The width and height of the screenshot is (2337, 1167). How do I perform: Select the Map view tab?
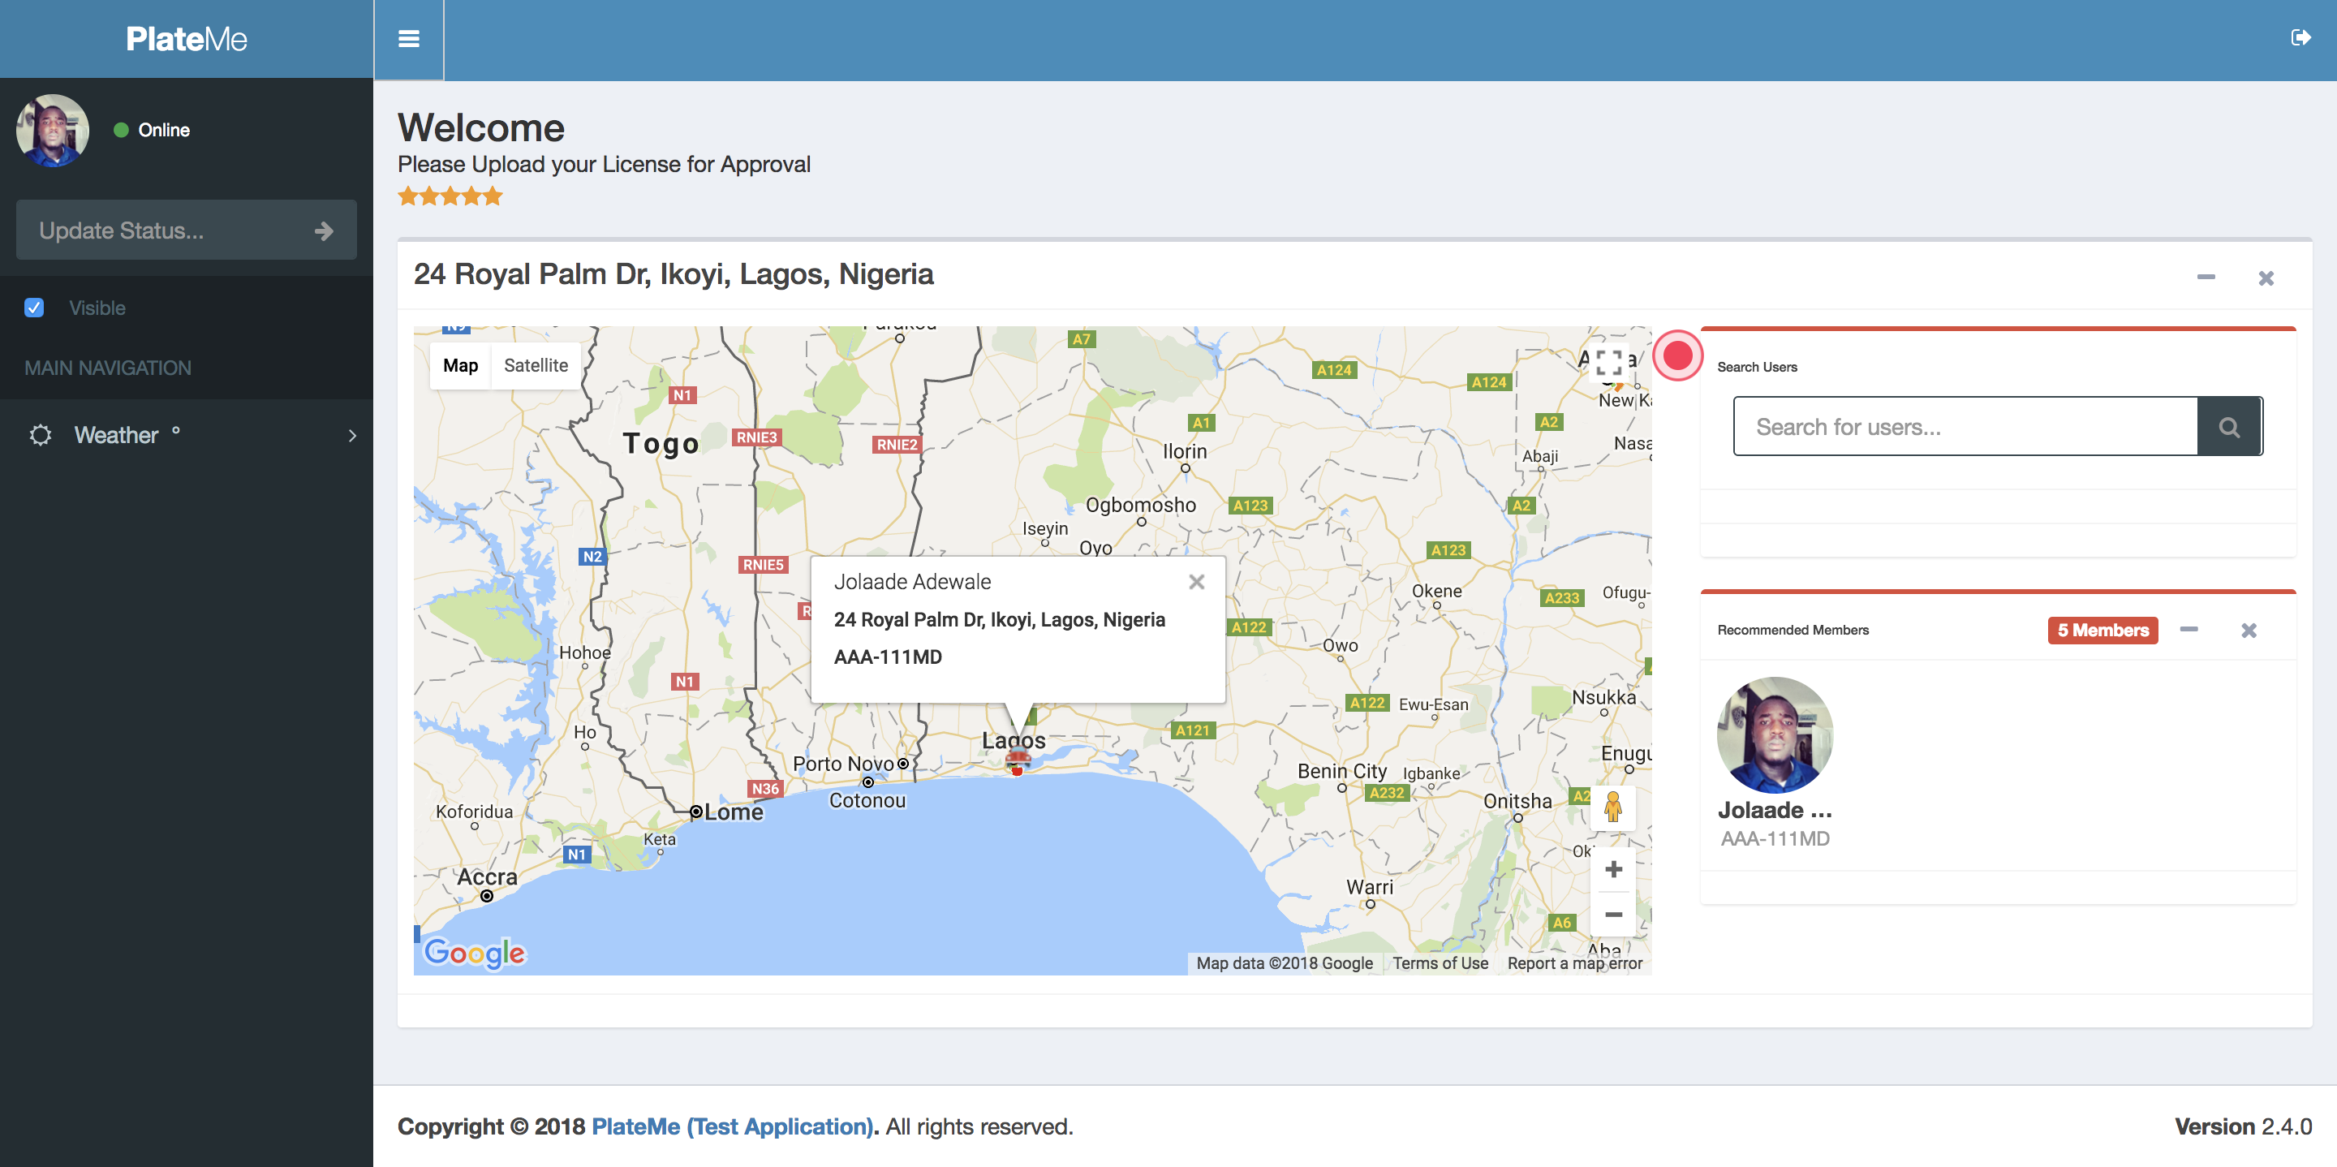pos(460,365)
